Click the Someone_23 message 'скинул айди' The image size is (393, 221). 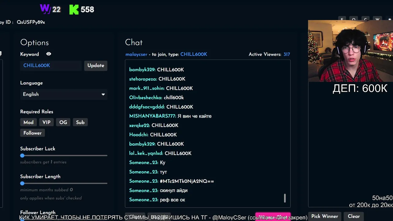coord(174,191)
